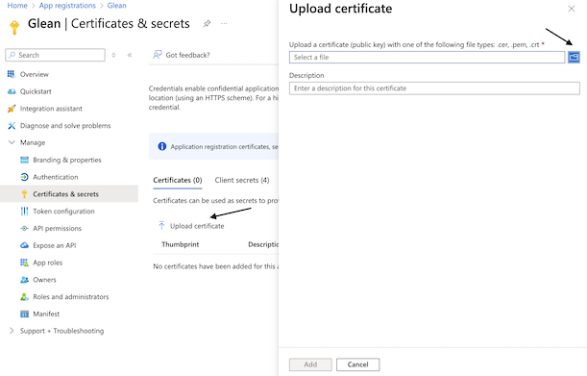Open Expose an API page

tap(55, 245)
